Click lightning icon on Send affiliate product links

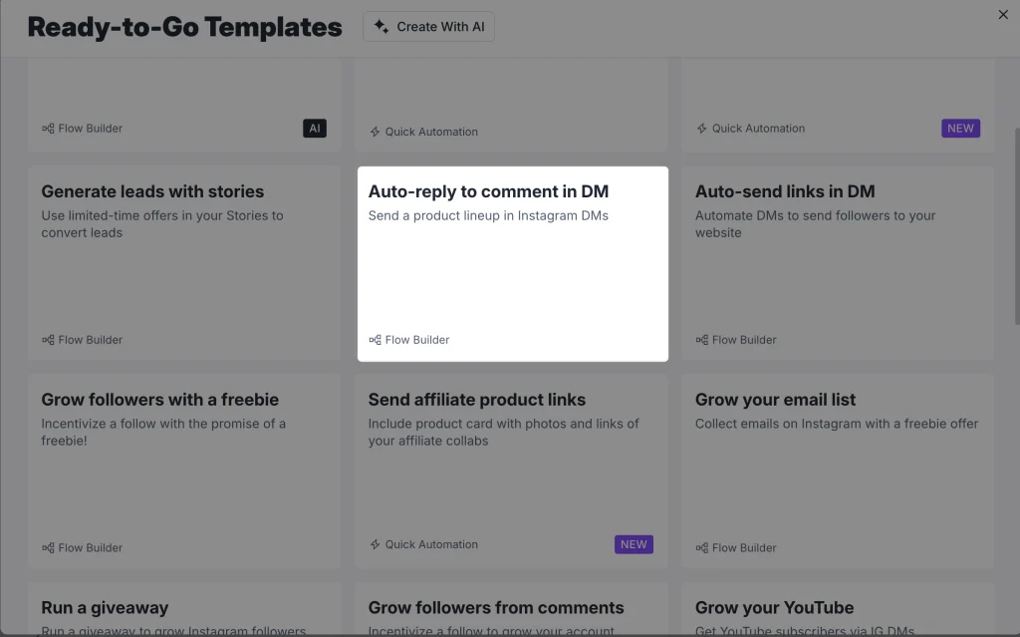point(375,544)
